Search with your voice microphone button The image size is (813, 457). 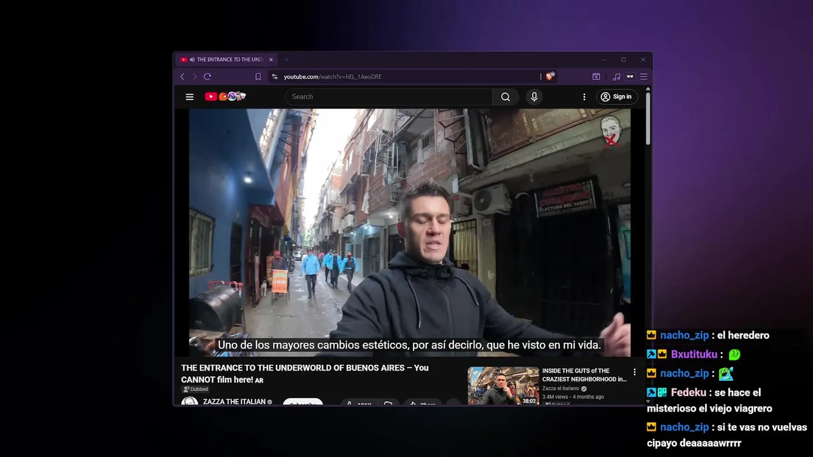534,96
